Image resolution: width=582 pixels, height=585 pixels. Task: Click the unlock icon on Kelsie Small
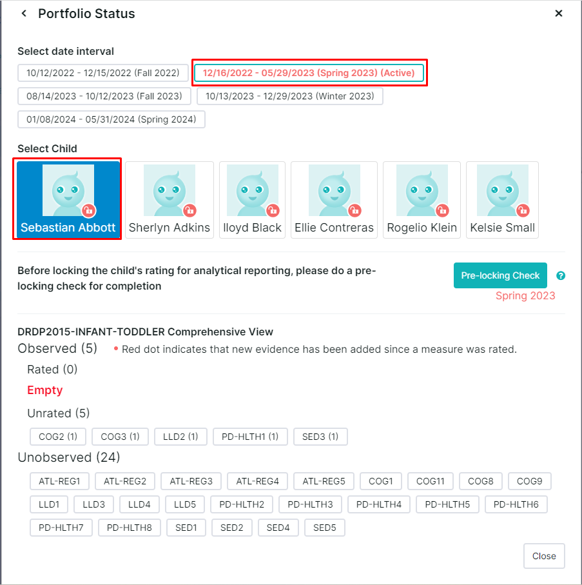(x=523, y=210)
